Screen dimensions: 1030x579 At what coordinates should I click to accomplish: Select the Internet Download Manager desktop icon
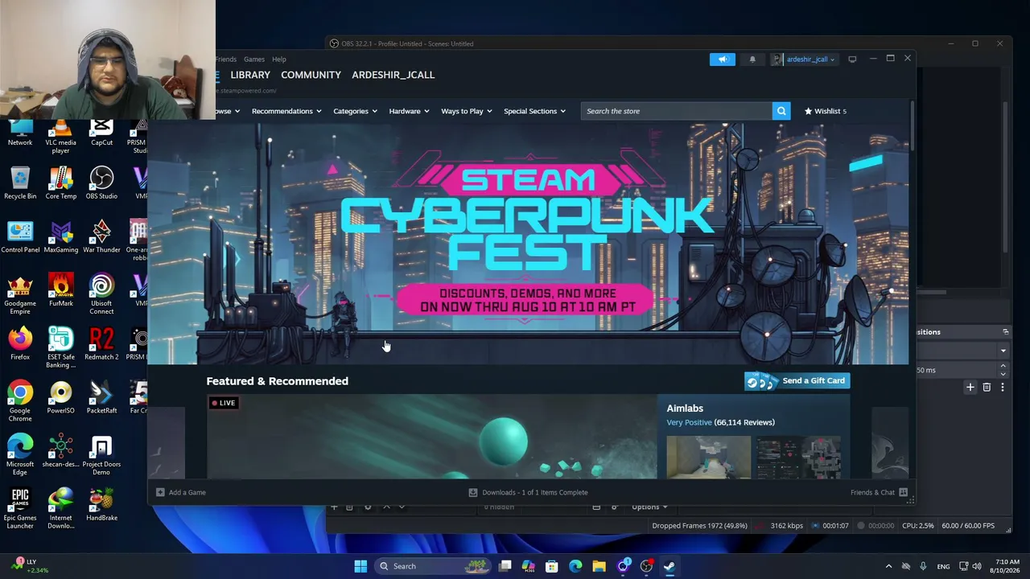[60, 509]
